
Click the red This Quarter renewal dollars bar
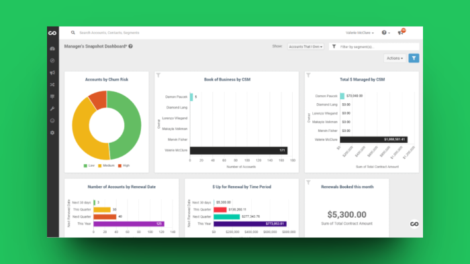(x=220, y=210)
